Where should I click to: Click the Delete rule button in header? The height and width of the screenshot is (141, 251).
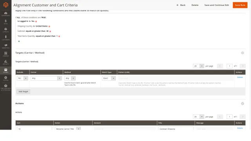tap(195, 5)
